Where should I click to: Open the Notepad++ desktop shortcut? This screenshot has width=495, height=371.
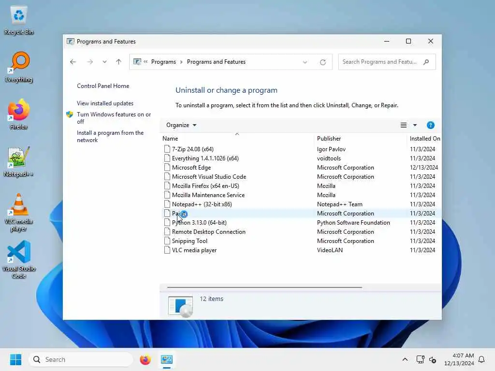pos(19,162)
